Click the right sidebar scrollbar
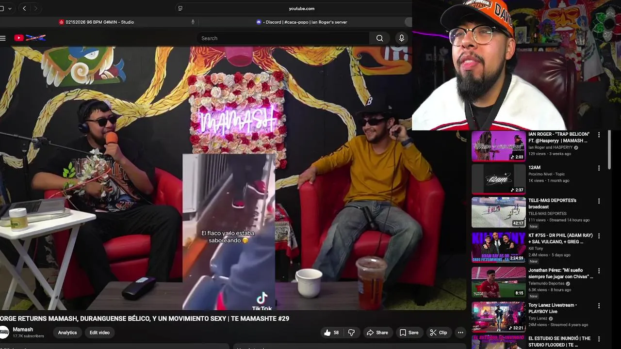Screen dimensions: 621x349 pyautogui.click(x=609, y=150)
